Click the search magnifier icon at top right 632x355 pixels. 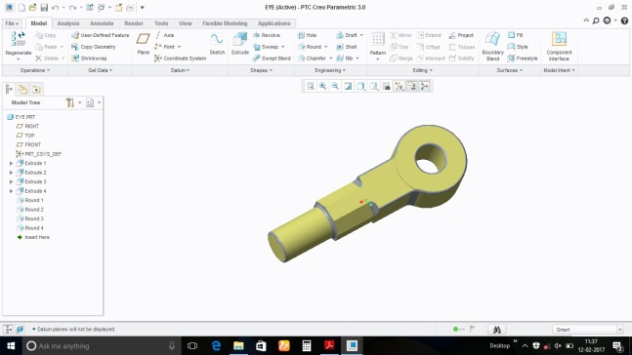(596, 20)
